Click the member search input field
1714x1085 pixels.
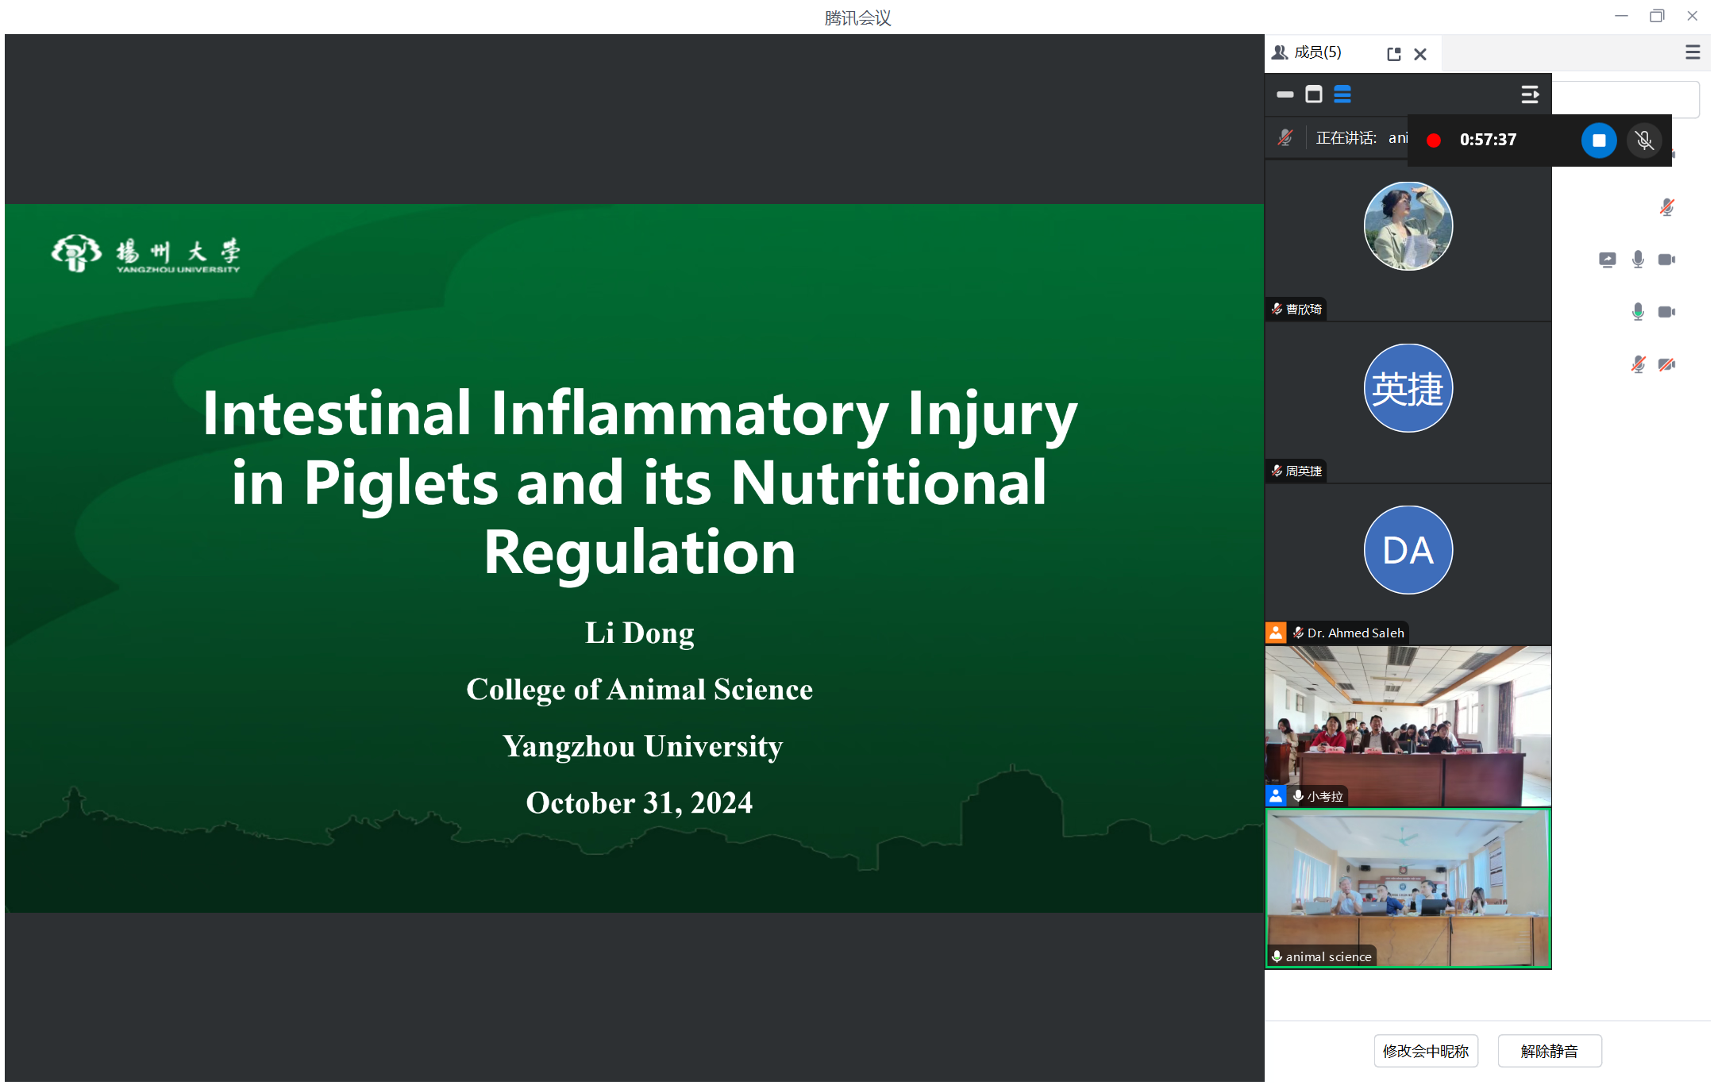pos(1624,99)
